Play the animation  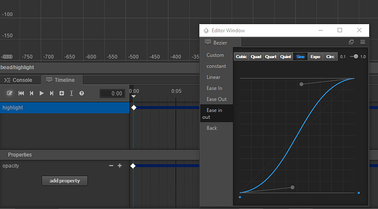(x=42, y=93)
